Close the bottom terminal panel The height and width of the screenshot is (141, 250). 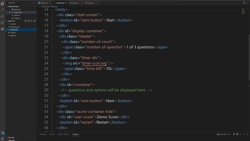[247, 134]
